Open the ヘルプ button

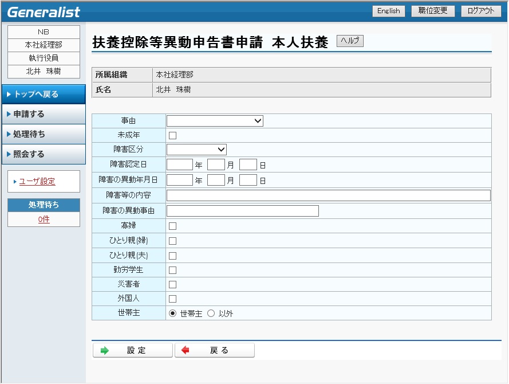tap(350, 41)
